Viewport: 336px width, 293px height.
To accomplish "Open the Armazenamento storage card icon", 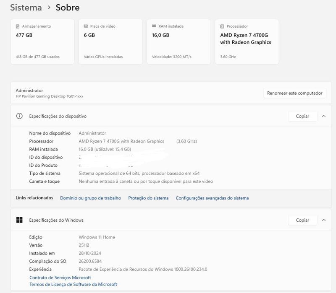I will coord(18,26).
